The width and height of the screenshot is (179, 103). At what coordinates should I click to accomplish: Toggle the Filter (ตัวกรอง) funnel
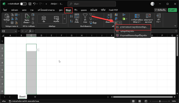pos(85,18)
